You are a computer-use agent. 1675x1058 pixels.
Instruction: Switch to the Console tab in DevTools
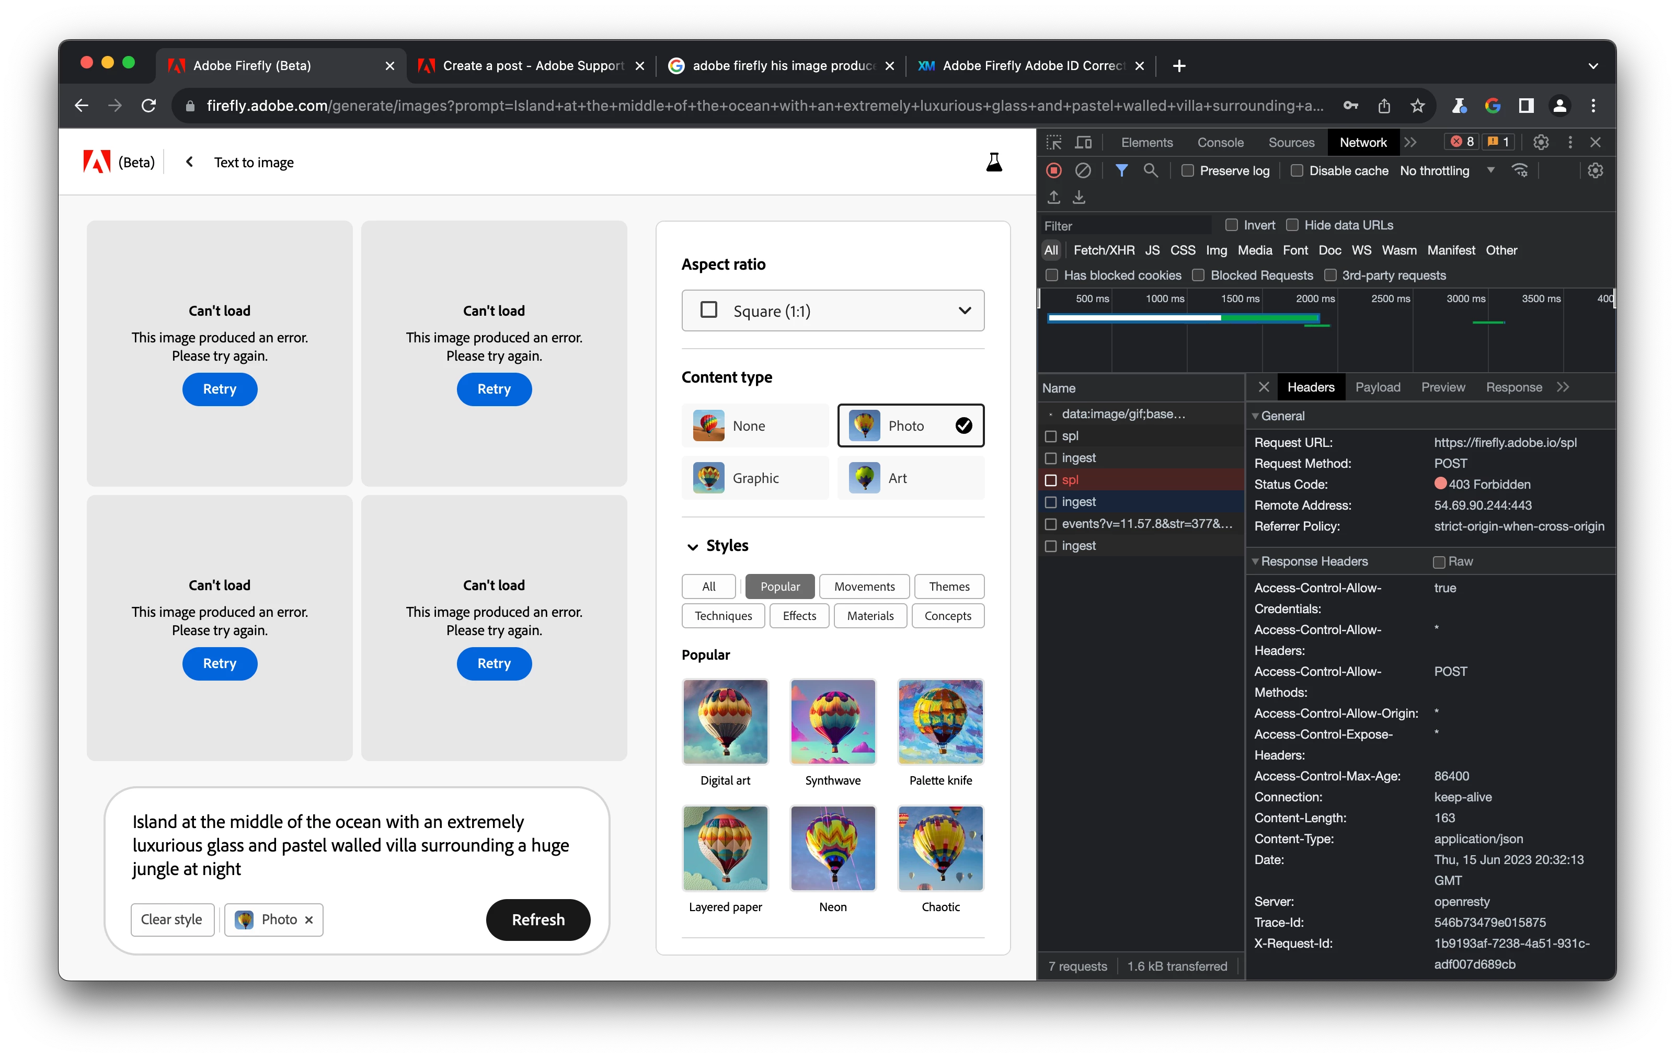click(x=1220, y=142)
